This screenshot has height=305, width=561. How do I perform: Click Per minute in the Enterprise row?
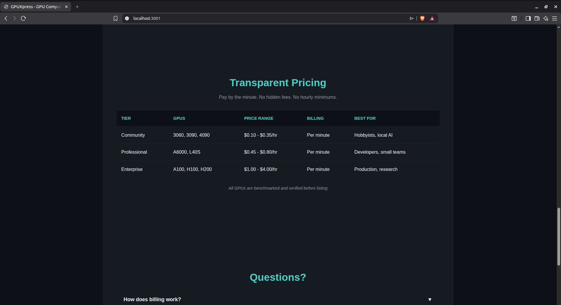point(318,169)
